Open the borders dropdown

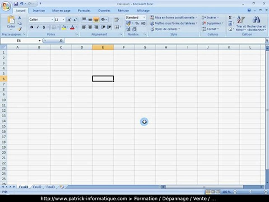(58, 27)
